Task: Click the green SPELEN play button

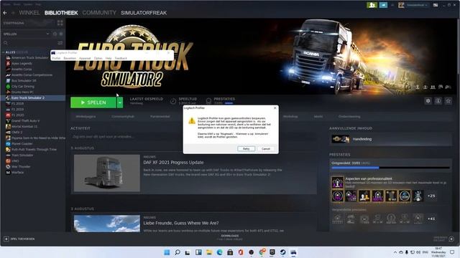Action: click(x=93, y=102)
